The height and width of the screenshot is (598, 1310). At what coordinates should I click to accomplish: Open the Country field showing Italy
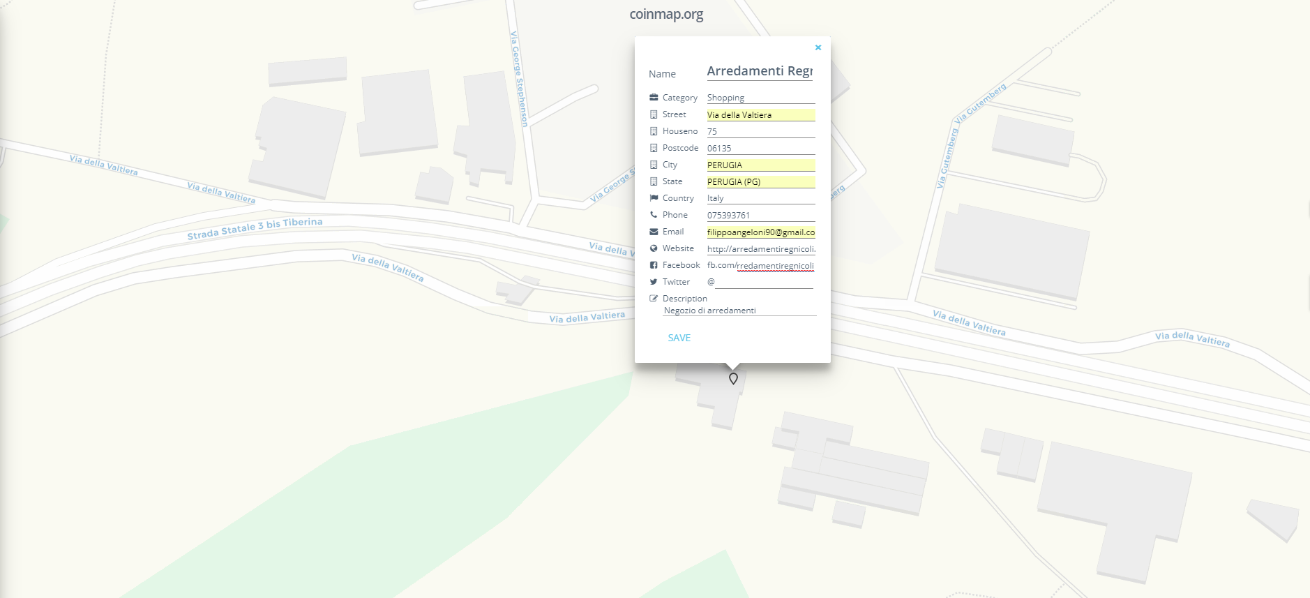(761, 198)
